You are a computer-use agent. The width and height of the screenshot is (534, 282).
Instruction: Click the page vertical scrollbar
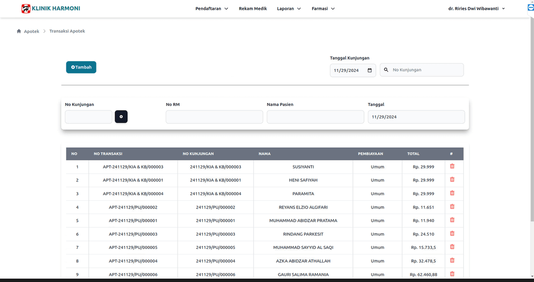pos(532,119)
